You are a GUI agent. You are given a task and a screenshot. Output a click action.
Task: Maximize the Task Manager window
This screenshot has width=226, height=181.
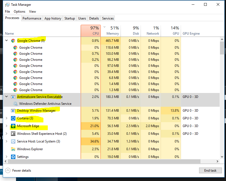tap(205, 4)
